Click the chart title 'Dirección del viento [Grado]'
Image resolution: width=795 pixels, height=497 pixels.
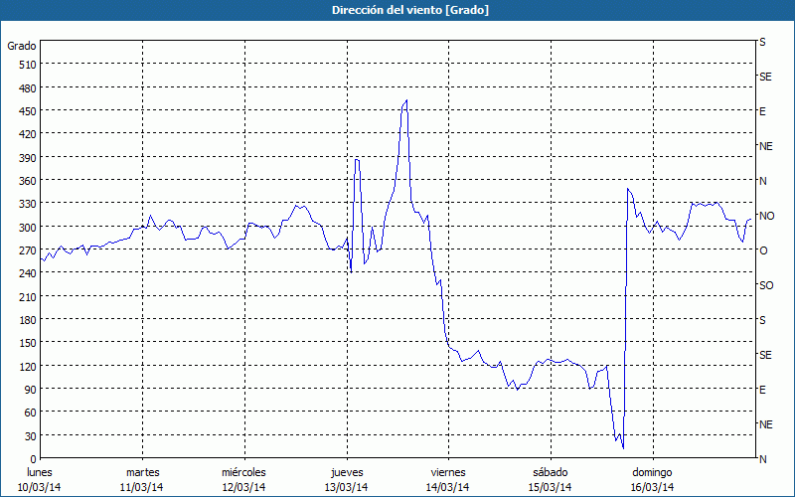[397, 10]
